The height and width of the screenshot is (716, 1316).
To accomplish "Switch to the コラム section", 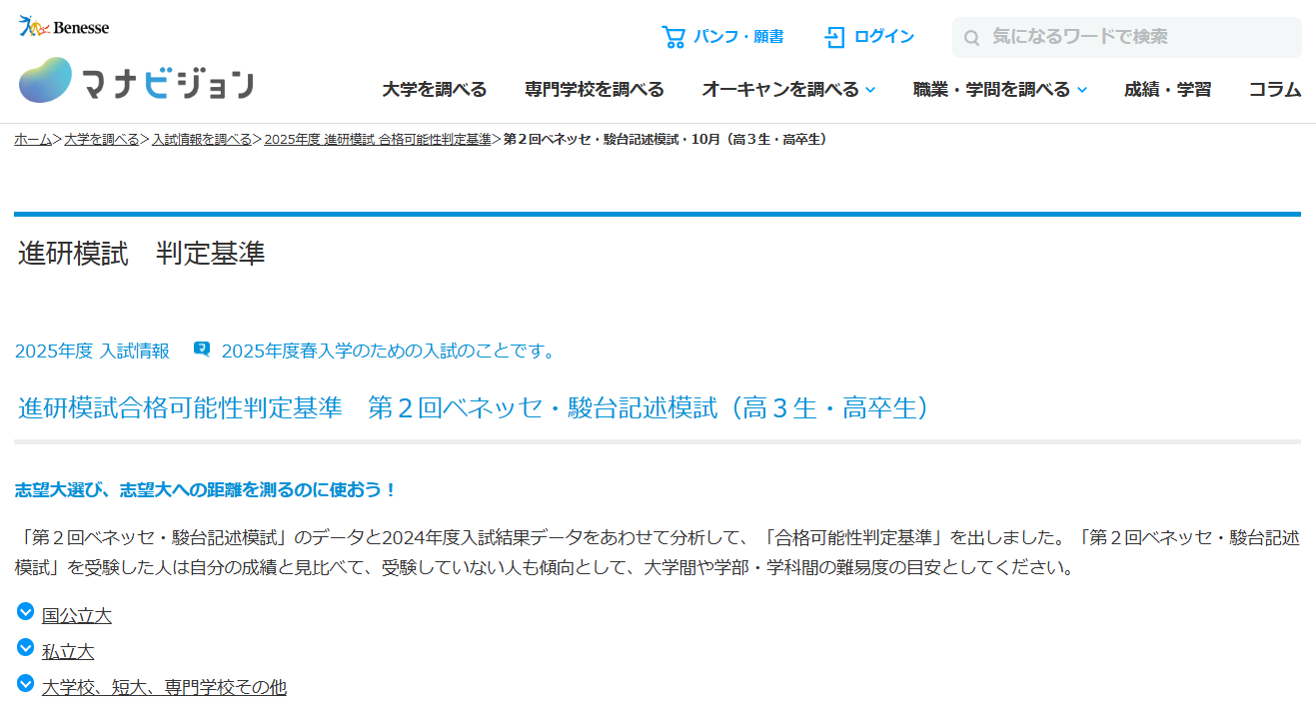I will coord(1274,89).
